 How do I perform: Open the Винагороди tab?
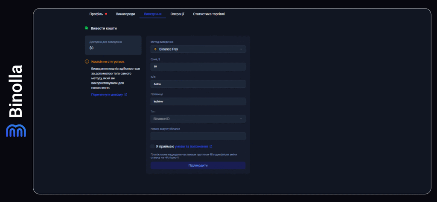(125, 14)
